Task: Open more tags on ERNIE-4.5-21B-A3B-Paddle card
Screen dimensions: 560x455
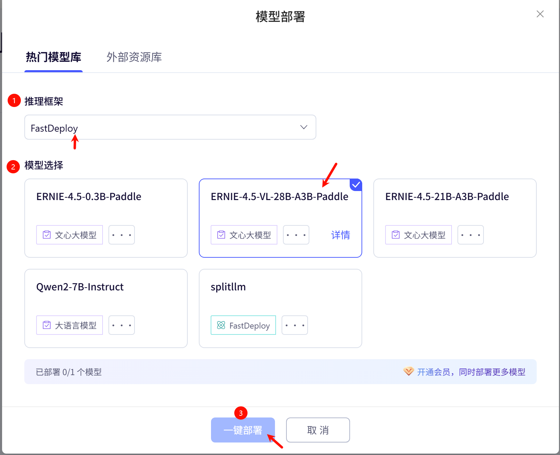Action: 471,235
